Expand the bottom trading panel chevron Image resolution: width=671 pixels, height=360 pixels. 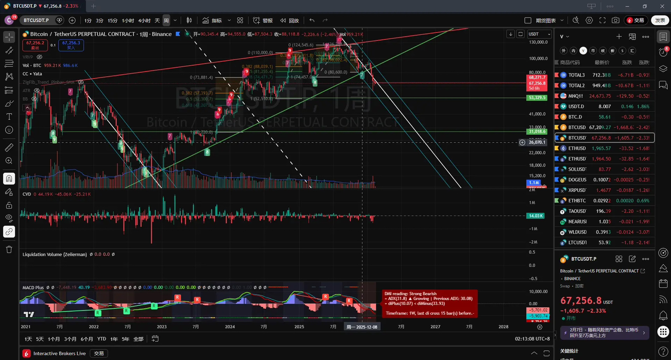(x=534, y=353)
